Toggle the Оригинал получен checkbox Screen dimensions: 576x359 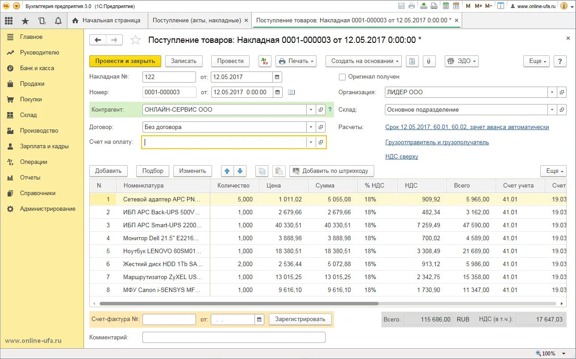point(342,77)
